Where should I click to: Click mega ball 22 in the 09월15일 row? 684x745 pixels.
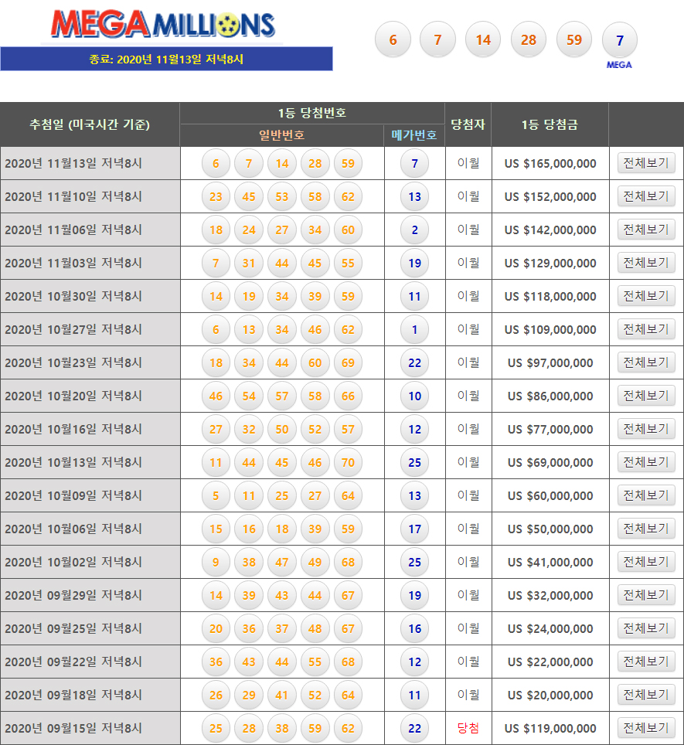click(414, 728)
